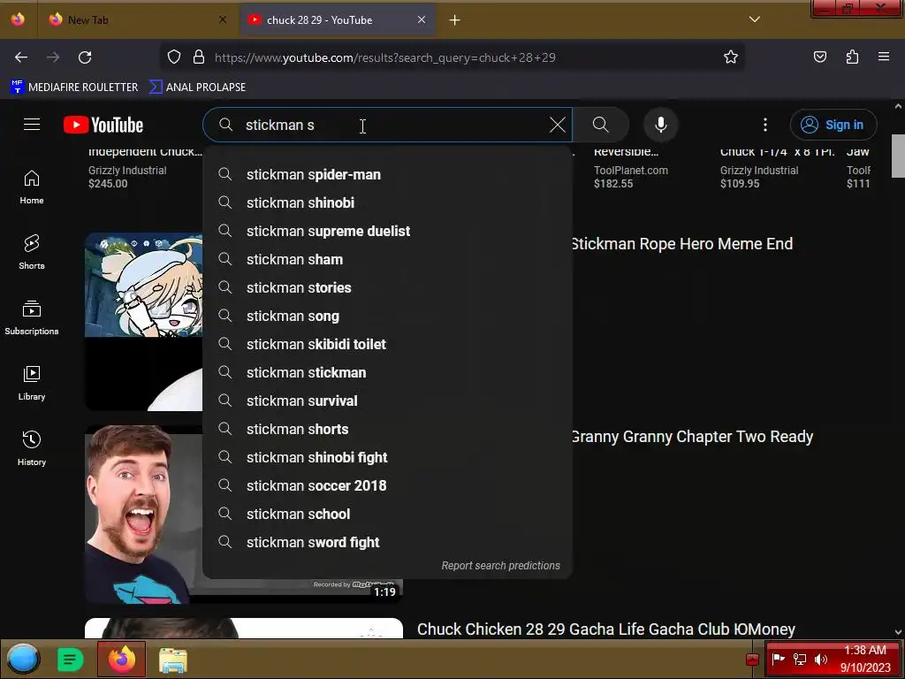The width and height of the screenshot is (905, 679).
Task: Bookmark this page with the star icon
Action: (731, 57)
